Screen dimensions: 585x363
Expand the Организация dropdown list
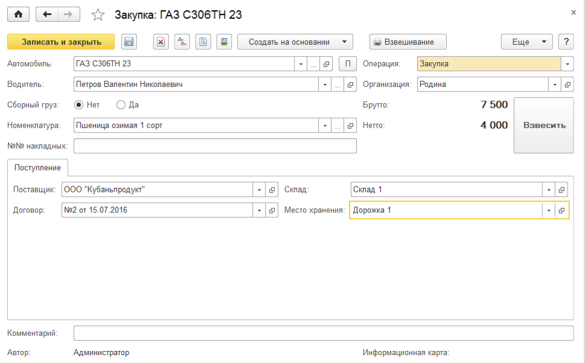(554, 84)
